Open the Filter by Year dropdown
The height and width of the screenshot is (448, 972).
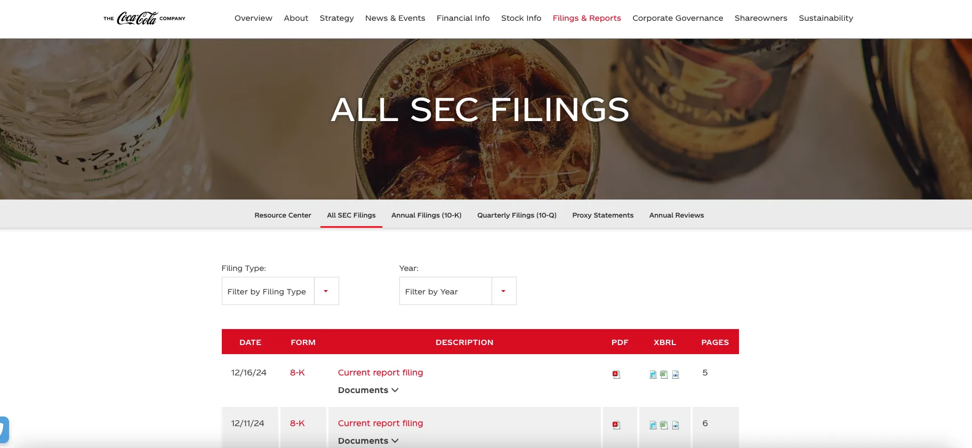458,291
